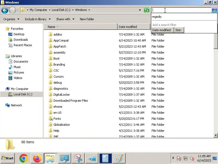Select the Help folder name

click(56, 131)
